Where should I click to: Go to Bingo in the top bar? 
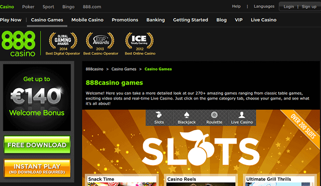(68, 7)
